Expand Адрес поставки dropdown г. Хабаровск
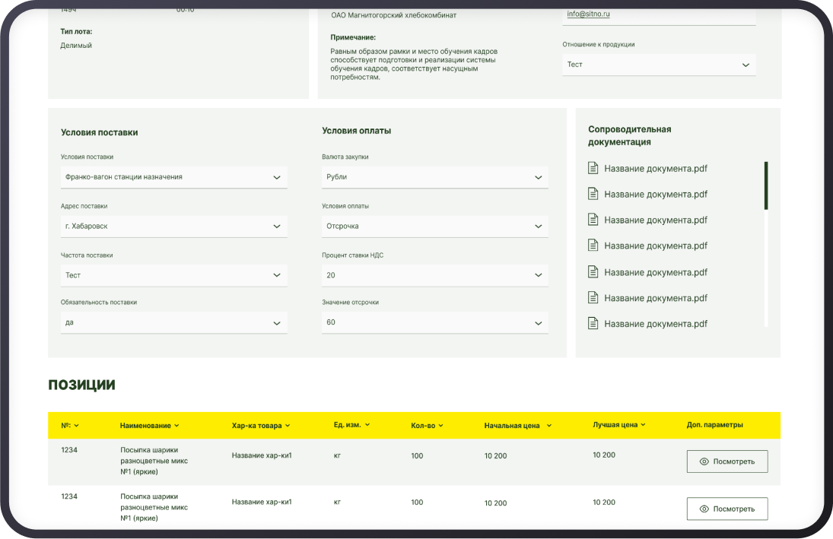The image size is (833, 539). [173, 227]
